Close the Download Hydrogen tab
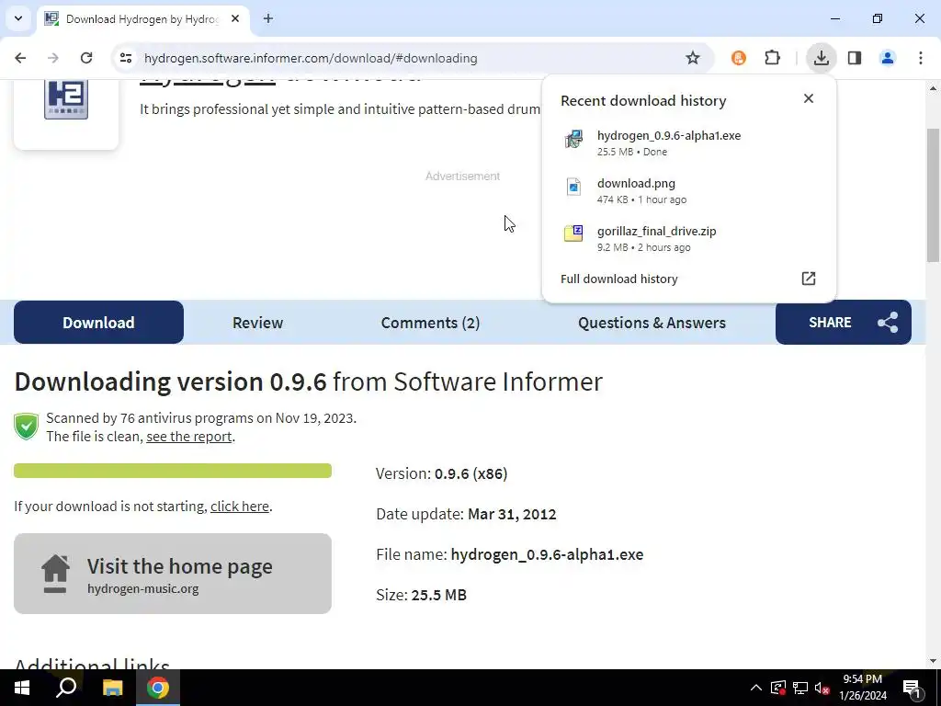Viewport: 941px width, 706px height. coord(235,18)
